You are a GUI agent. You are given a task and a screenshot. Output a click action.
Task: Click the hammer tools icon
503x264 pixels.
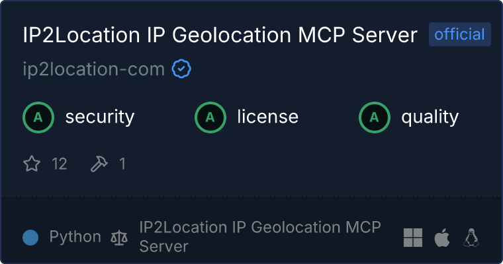(x=99, y=164)
